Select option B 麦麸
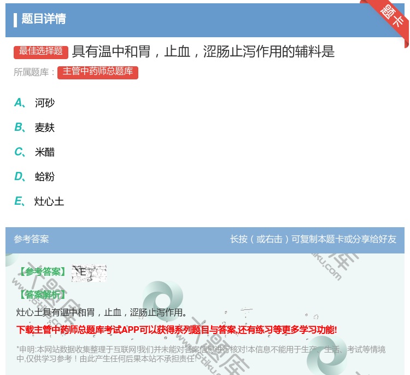Image resolution: width=410 pixels, height=375 pixels. [45, 128]
